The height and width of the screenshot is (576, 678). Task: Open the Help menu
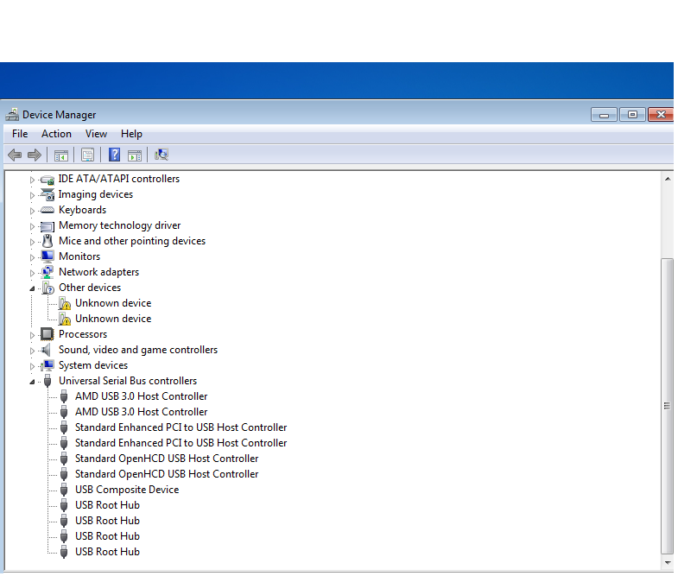131,134
